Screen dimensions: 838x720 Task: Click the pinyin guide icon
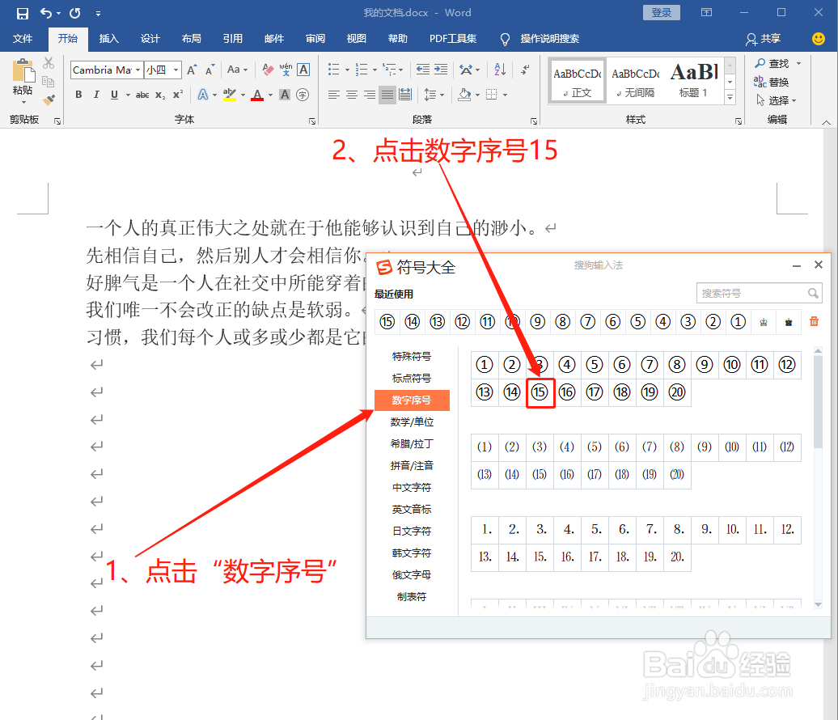(286, 70)
